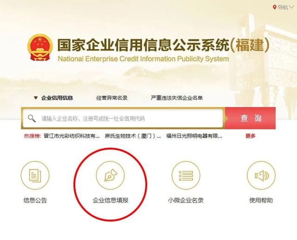Open hot search 福州日光照明电器有限...
The image size is (297, 240).
194,136
